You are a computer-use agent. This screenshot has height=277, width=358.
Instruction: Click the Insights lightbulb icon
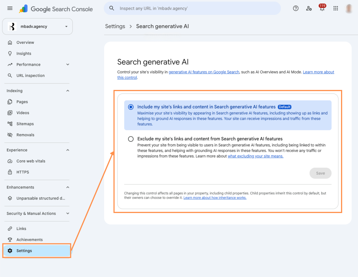[10, 53]
